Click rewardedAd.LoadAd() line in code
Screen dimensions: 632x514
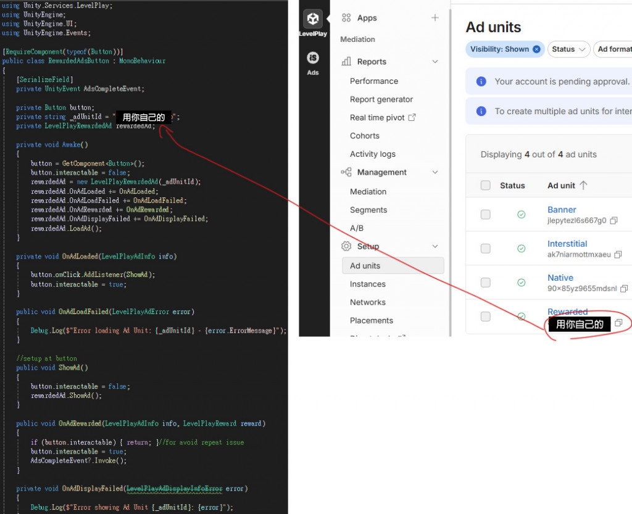[x=66, y=228]
